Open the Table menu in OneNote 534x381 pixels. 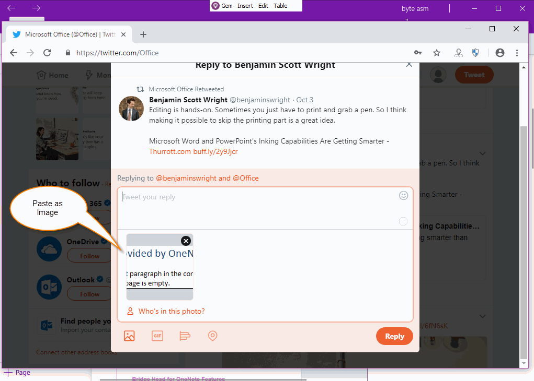point(280,6)
